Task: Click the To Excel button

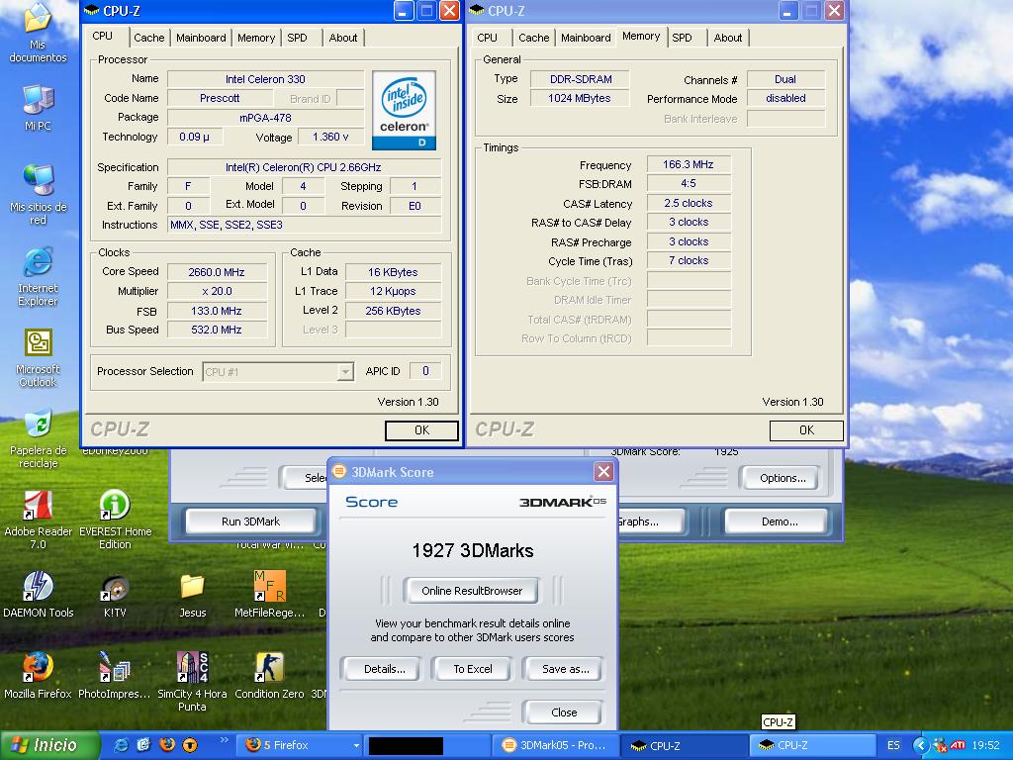Action: [473, 669]
